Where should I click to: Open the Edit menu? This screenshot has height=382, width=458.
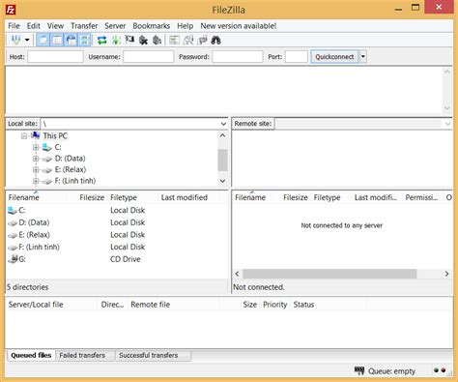click(x=34, y=26)
